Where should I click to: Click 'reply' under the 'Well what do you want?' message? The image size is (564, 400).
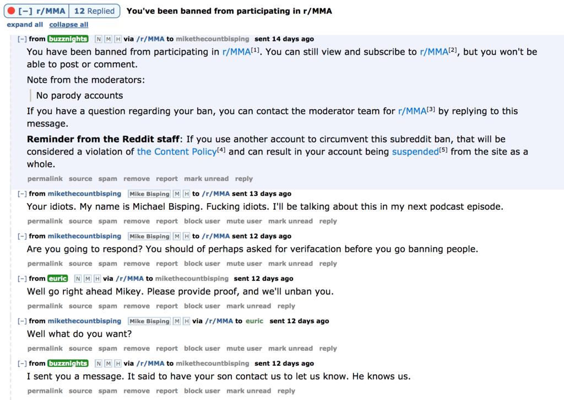point(328,349)
